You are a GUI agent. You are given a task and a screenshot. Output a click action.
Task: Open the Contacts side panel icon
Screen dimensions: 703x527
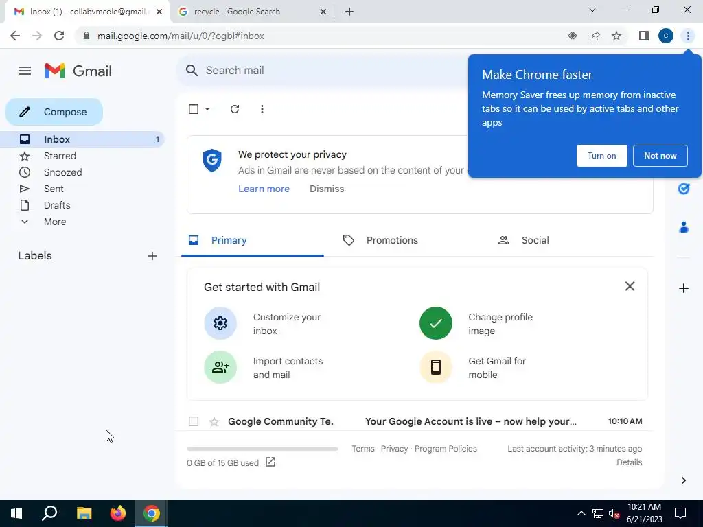pyautogui.click(x=684, y=227)
